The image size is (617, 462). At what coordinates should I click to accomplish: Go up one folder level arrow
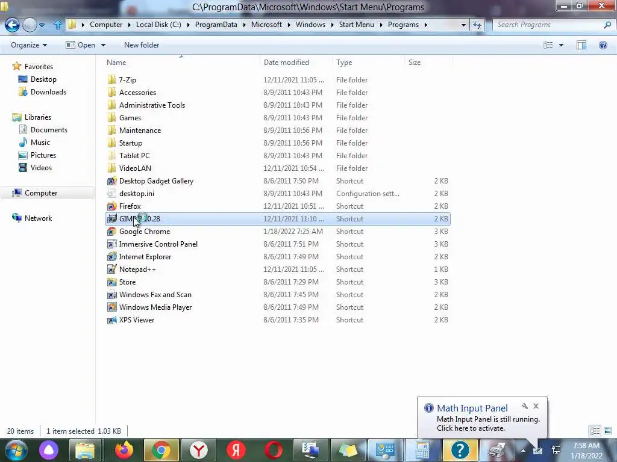(x=57, y=25)
